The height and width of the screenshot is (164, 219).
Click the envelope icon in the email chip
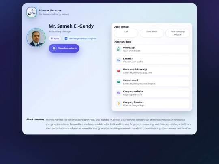pos(66,38)
